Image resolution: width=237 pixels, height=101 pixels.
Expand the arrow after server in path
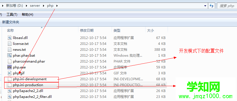pos(44,6)
